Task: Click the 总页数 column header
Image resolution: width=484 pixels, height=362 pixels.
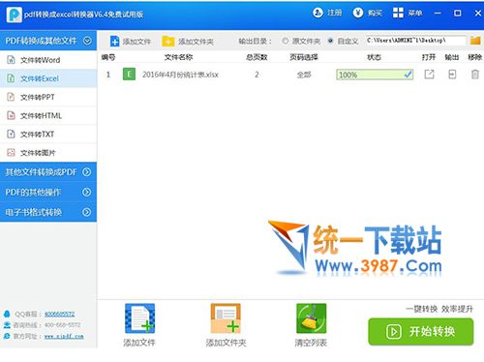Action: (x=257, y=57)
